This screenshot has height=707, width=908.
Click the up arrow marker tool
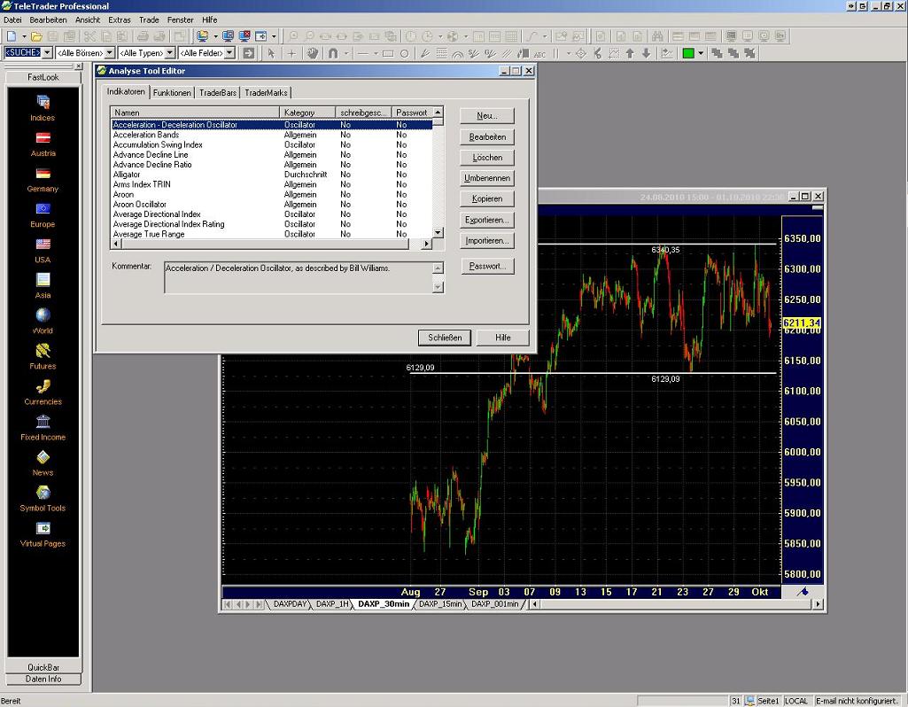tap(630, 53)
